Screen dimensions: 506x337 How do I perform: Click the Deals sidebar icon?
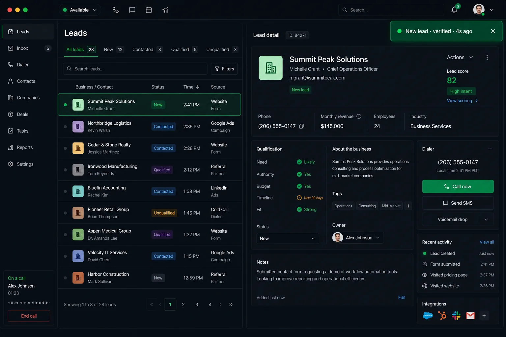click(x=11, y=115)
